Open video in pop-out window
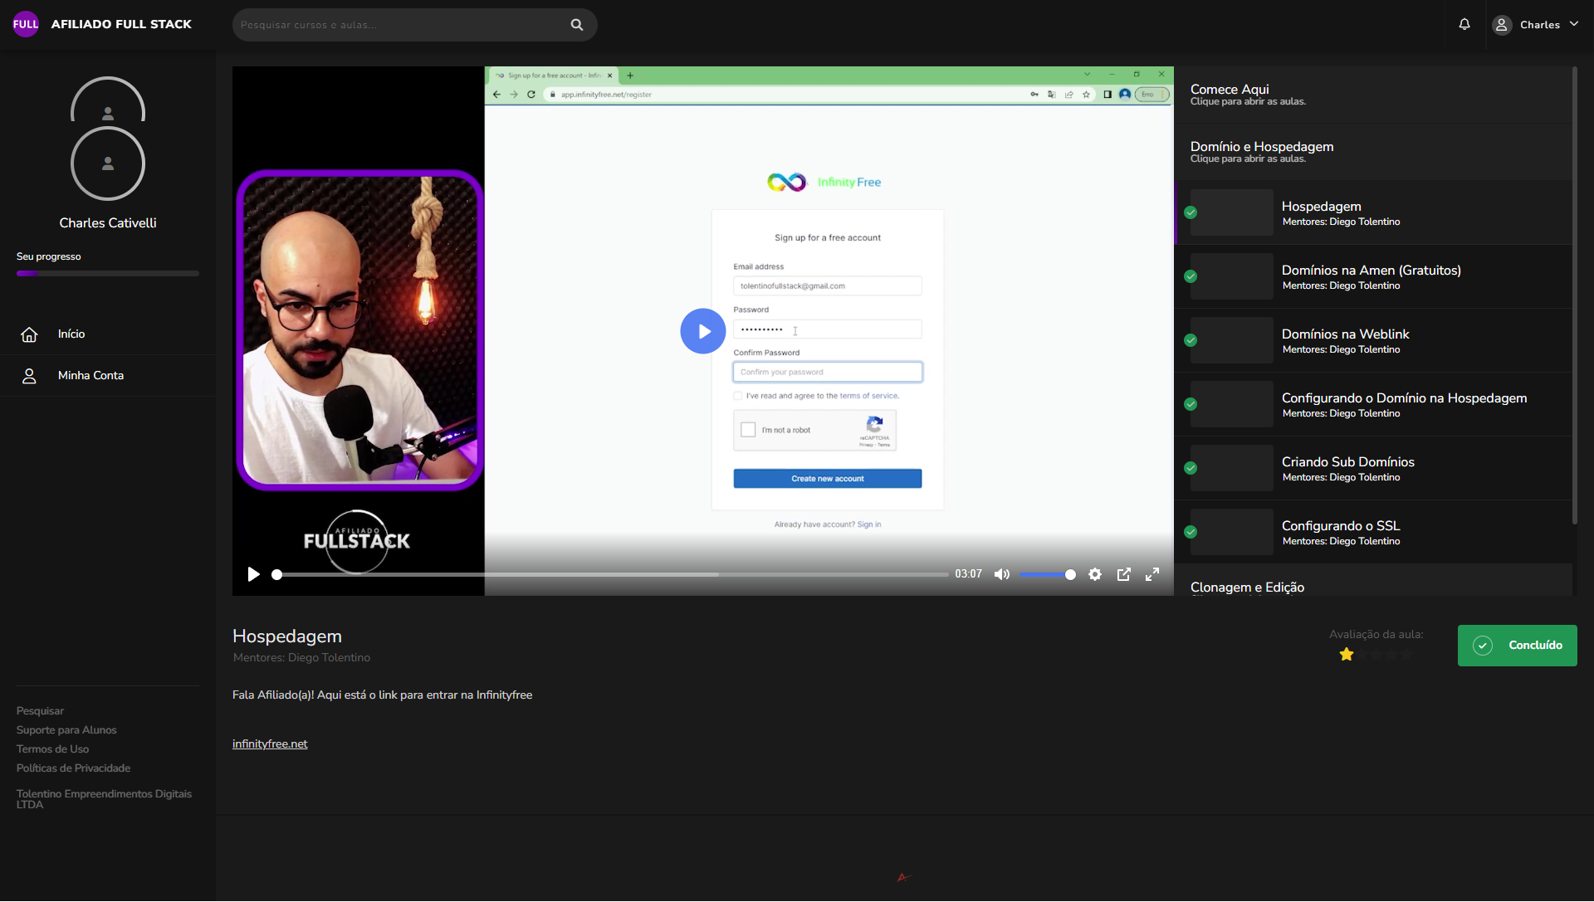Image resolution: width=1594 pixels, height=902 pixels. point(1124,574)
